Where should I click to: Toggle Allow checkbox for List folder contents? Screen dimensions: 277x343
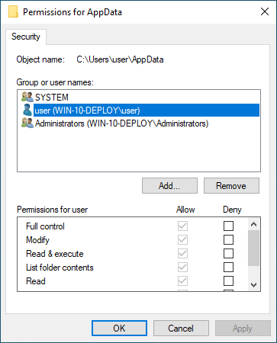pyautogui.click(x=182, y=267)
